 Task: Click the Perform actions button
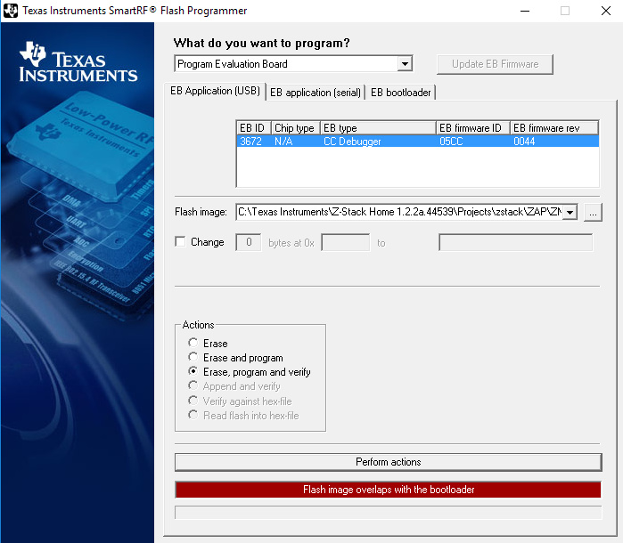(x=389, y=462)
